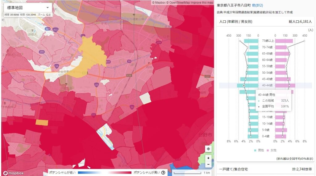
Task: Click the 計:2,748世帯 value
Action: tap(302, 169)
